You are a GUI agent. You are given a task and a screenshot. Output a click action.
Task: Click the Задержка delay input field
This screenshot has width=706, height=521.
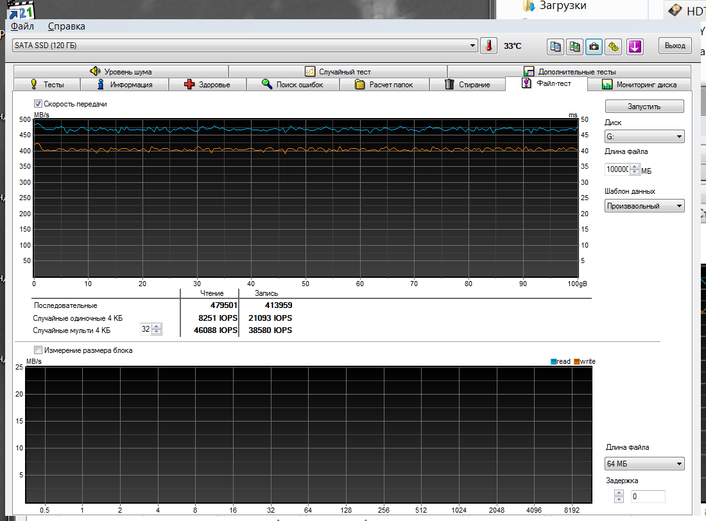648,496
